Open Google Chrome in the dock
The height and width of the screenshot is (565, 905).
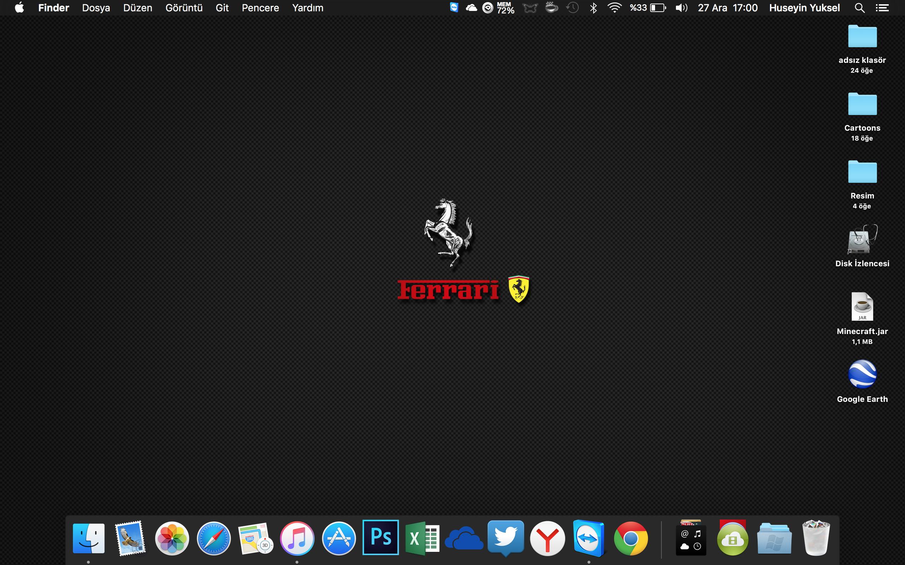click(x=631, y=538)
